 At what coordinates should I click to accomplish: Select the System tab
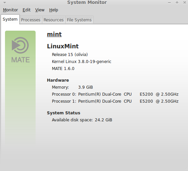point(10,19)
